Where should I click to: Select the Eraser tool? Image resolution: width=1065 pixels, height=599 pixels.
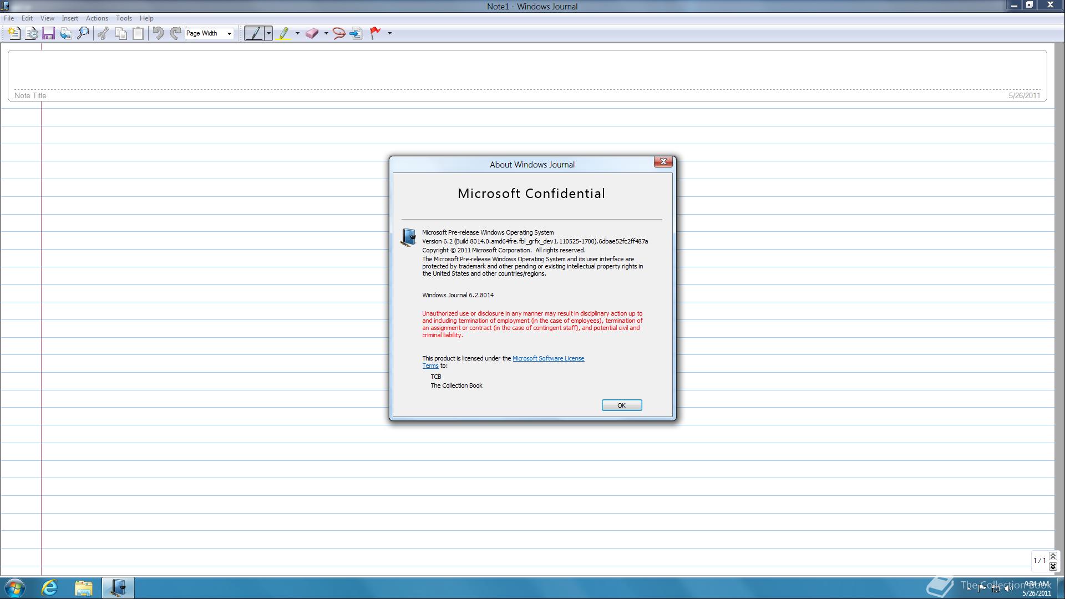pos(312,33)
